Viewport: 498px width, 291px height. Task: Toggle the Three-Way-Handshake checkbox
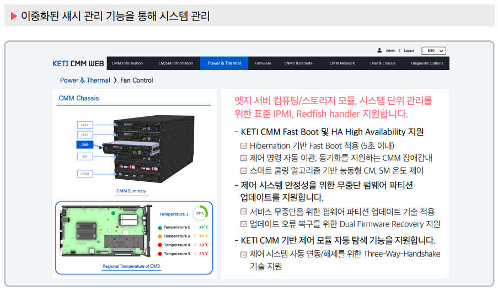(244, 254)
